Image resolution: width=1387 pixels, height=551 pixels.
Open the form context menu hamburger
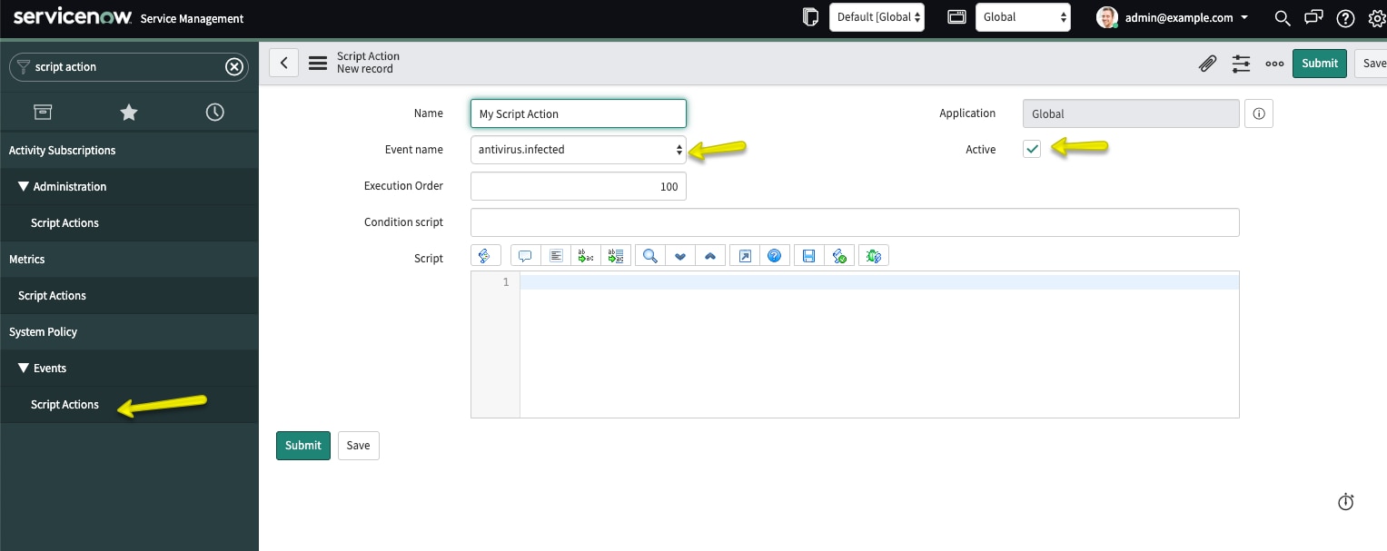point(317,62)
